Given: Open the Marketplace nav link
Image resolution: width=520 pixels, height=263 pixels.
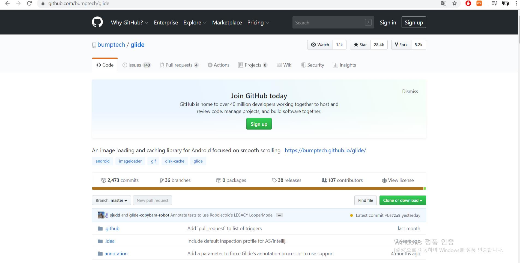Looking at the screenshot, I should click(x=227, y=23).
